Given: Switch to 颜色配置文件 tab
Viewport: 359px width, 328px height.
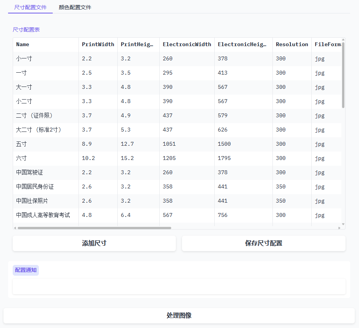Looking at the screenshot, I should (75, 7).
